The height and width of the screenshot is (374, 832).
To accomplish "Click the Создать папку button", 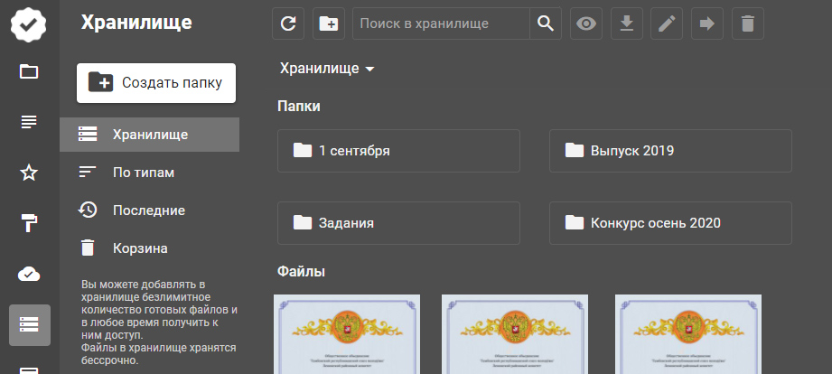I will 156,83.
